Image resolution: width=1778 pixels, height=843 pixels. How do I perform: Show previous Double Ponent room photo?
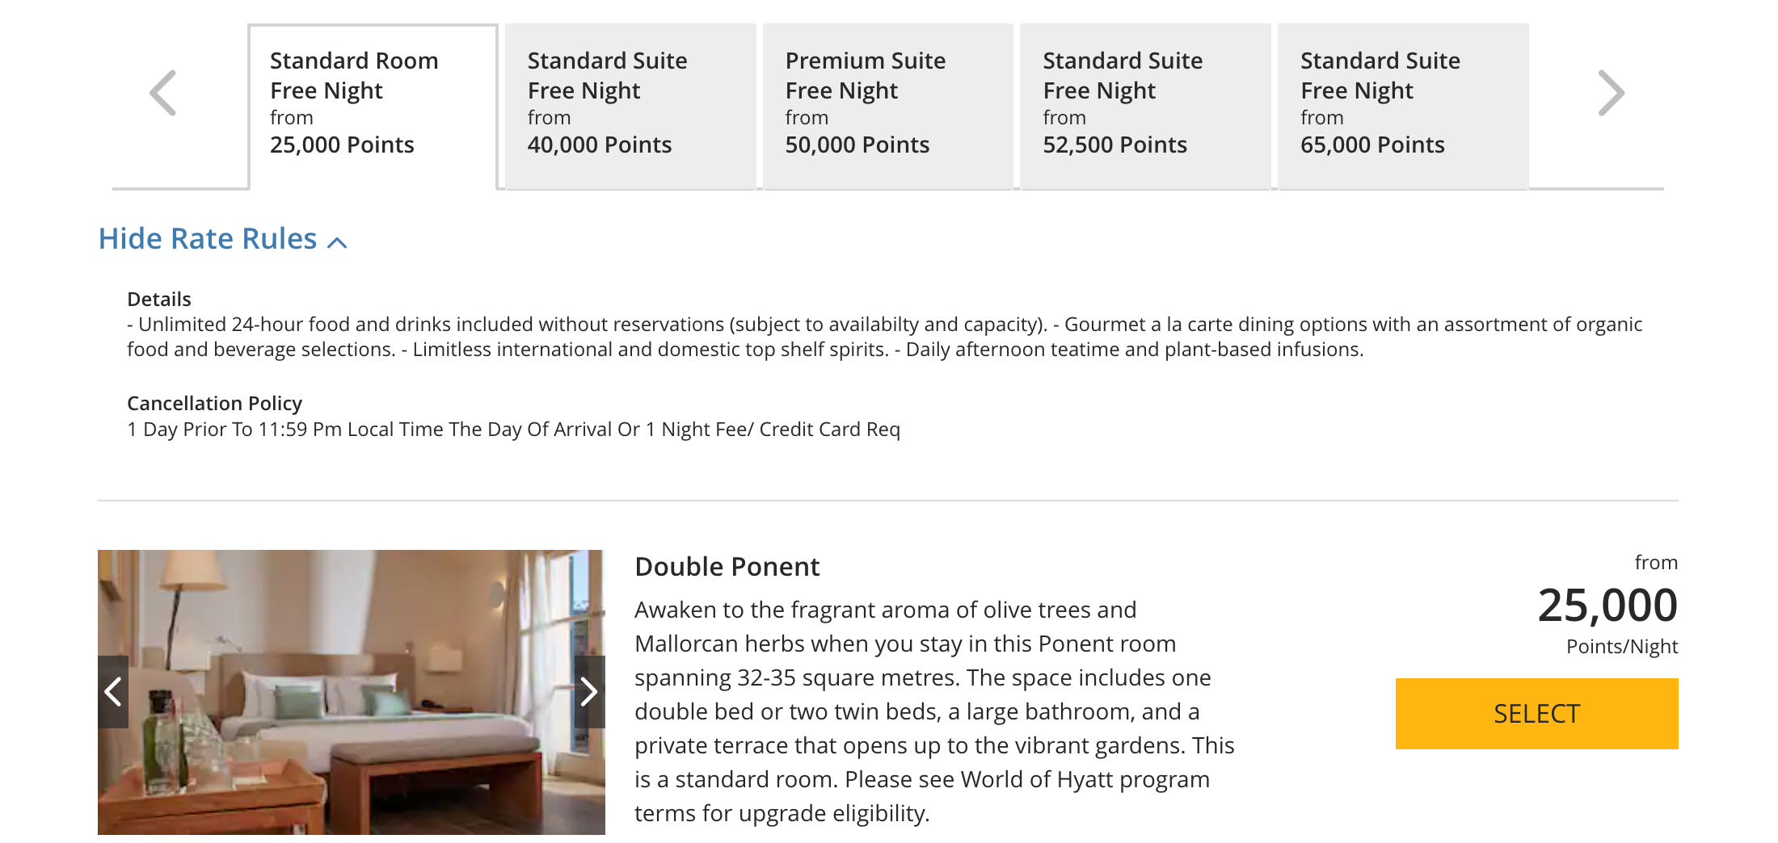pyautogui.click(x=113, y=691)
